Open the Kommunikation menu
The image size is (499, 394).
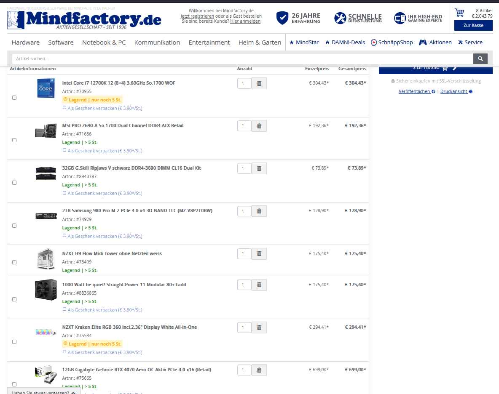pyautogui.click(x=157, y=42)
